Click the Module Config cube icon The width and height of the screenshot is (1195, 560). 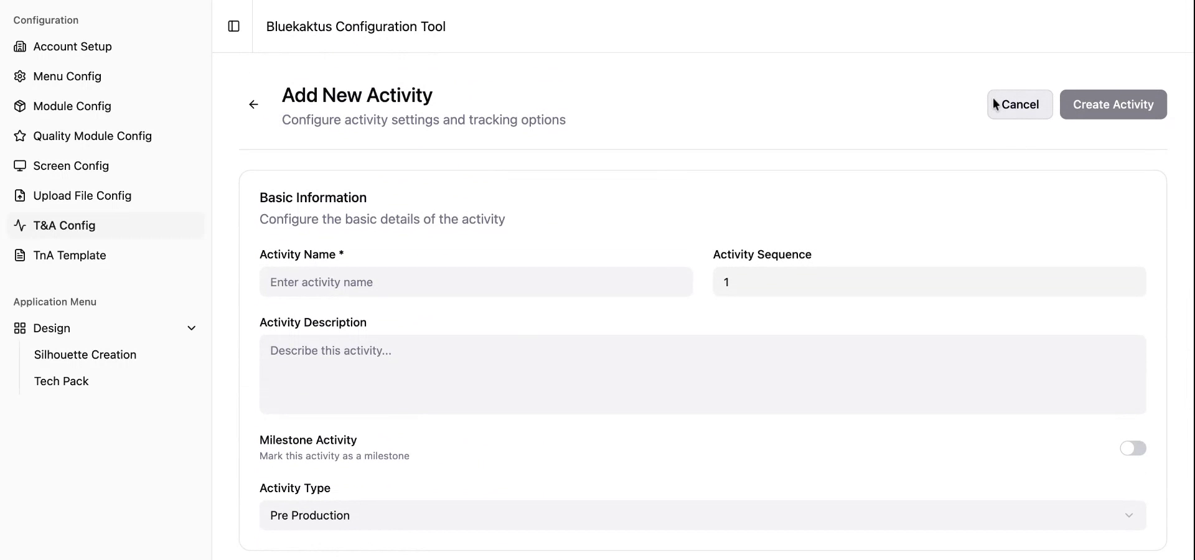tap(20, 106)
